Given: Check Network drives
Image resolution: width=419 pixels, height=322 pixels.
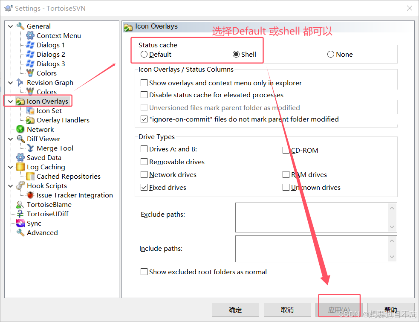Looking at the screenshot, I should [144, 174].
